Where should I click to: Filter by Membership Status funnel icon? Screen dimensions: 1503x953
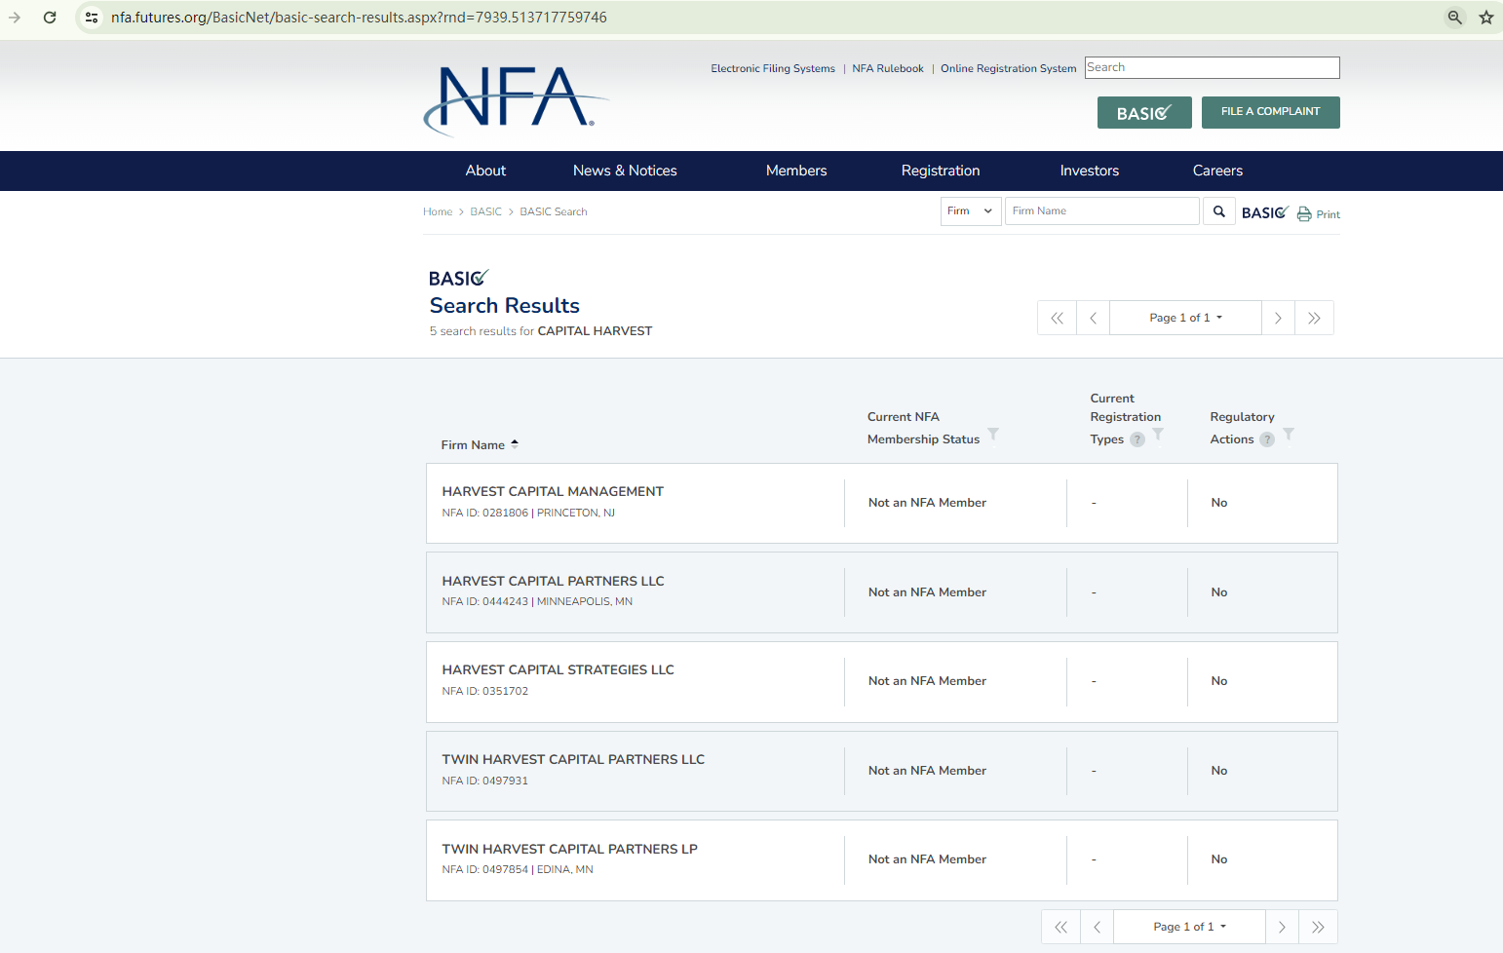(x=993, y=434)
